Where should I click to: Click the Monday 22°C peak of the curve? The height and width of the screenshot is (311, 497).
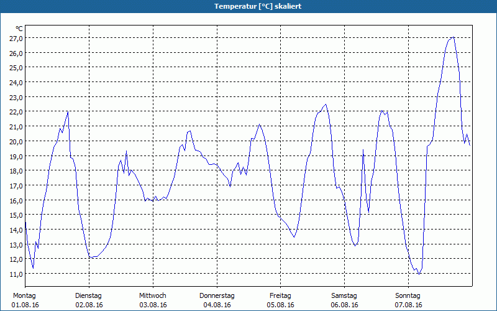(x=68, y=112)
